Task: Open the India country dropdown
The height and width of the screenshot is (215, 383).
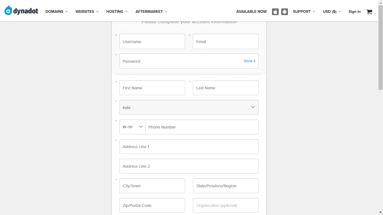Action: click(189, 107)
